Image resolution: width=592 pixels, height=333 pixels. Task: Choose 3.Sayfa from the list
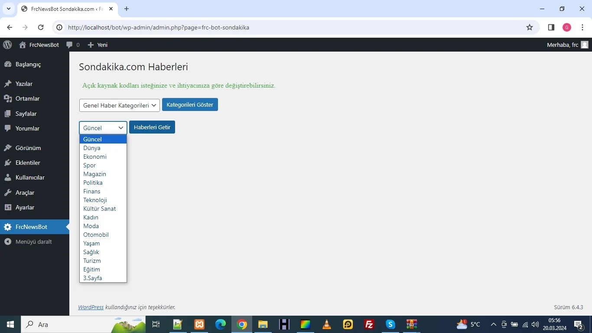tap(103, 278)
